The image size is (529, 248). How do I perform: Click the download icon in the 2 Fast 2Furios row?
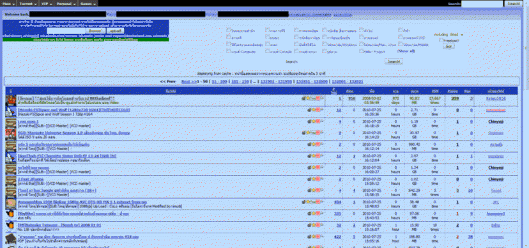click(309, 179)
